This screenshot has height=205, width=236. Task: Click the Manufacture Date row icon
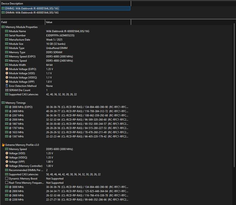point(7,40)
